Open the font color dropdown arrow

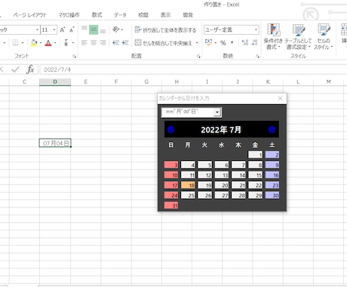pos(55,42)
